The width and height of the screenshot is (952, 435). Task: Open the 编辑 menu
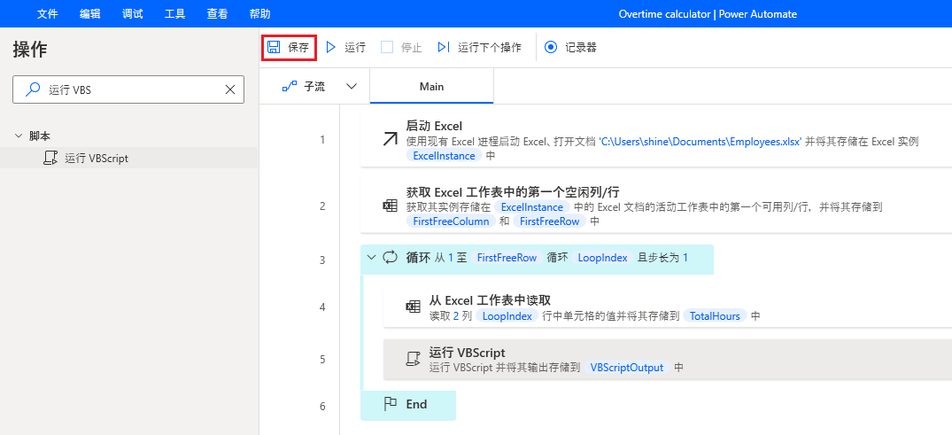89,13
